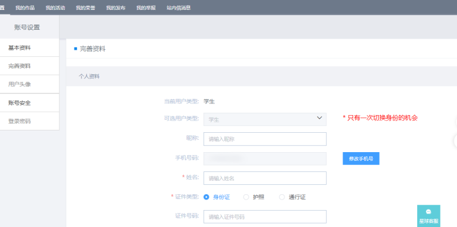Click the dropdown arrow in 可选用户类型

pyautogui.click(x=320, y=118)
